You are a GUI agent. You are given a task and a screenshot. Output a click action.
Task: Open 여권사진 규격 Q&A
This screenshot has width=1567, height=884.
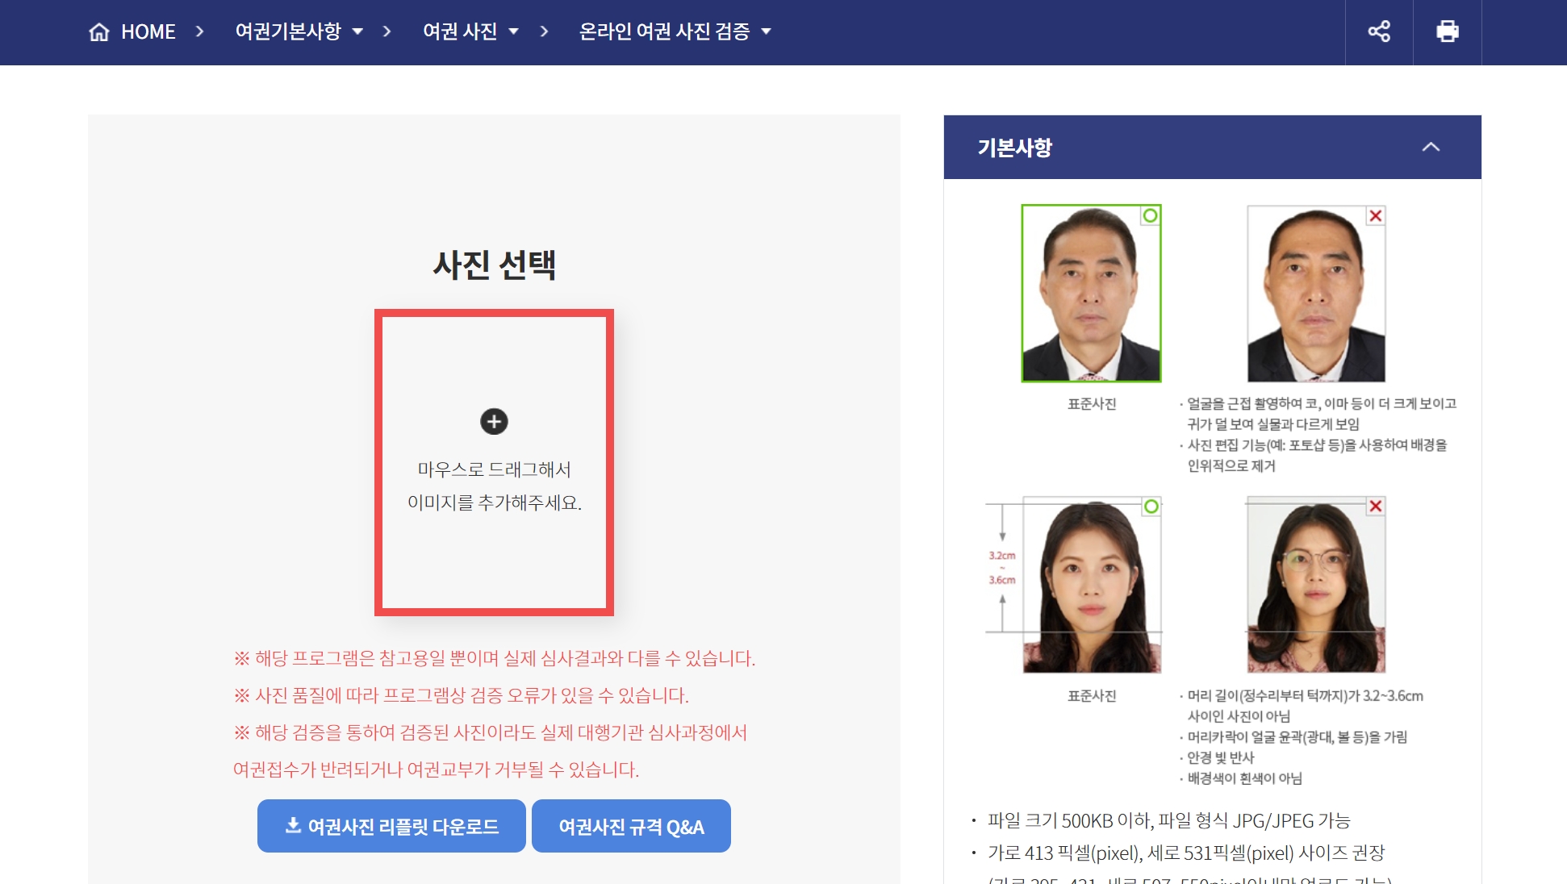[631, 826]
